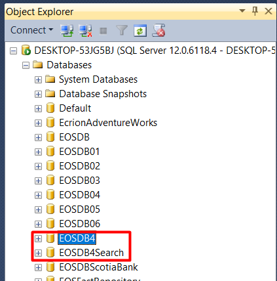Click the Stop square icon in toolbar
Screen dimensions: 277x281
pos(103,31)
